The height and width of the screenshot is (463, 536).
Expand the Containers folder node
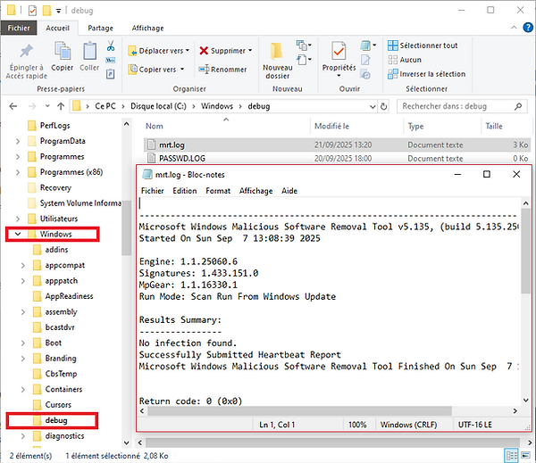[x=23, y=389]
